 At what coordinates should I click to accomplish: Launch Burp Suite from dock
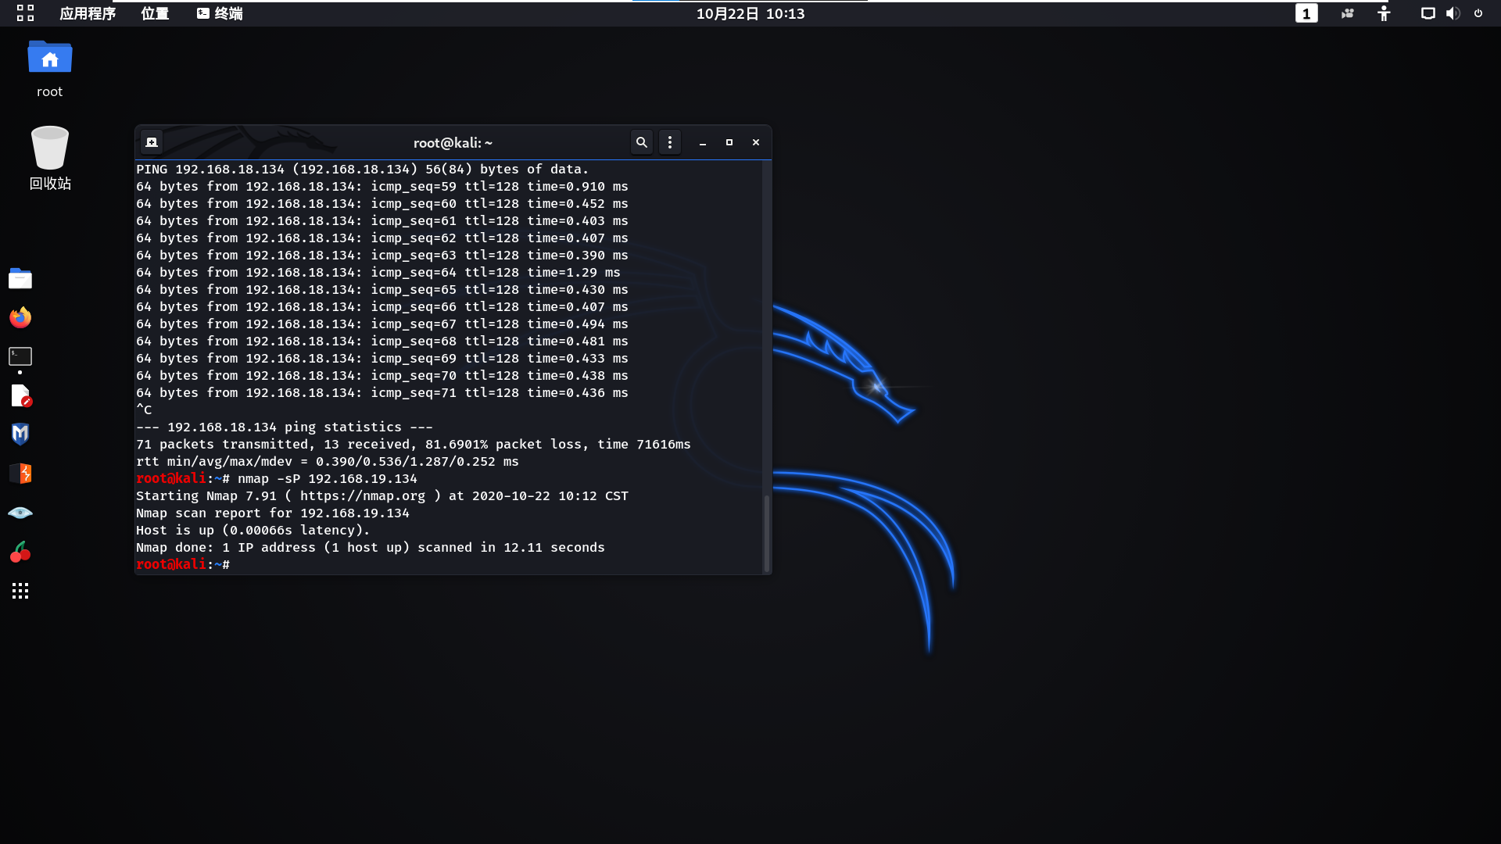pyautogui.click(x=20, y=474)
